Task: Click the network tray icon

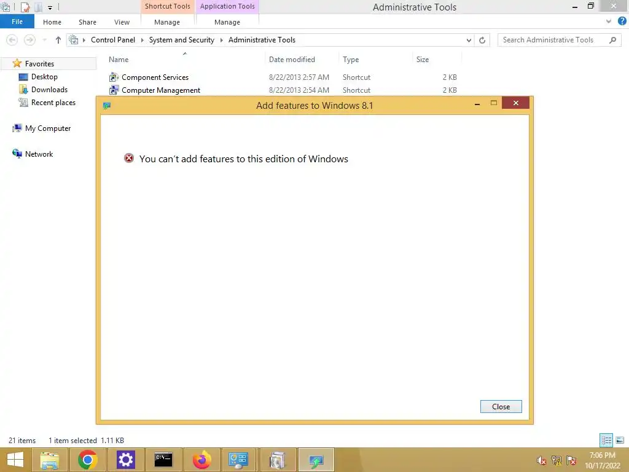Action: pos(557,460)
